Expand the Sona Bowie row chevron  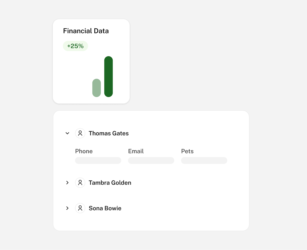pyautogui.click(x=67, y=208)
